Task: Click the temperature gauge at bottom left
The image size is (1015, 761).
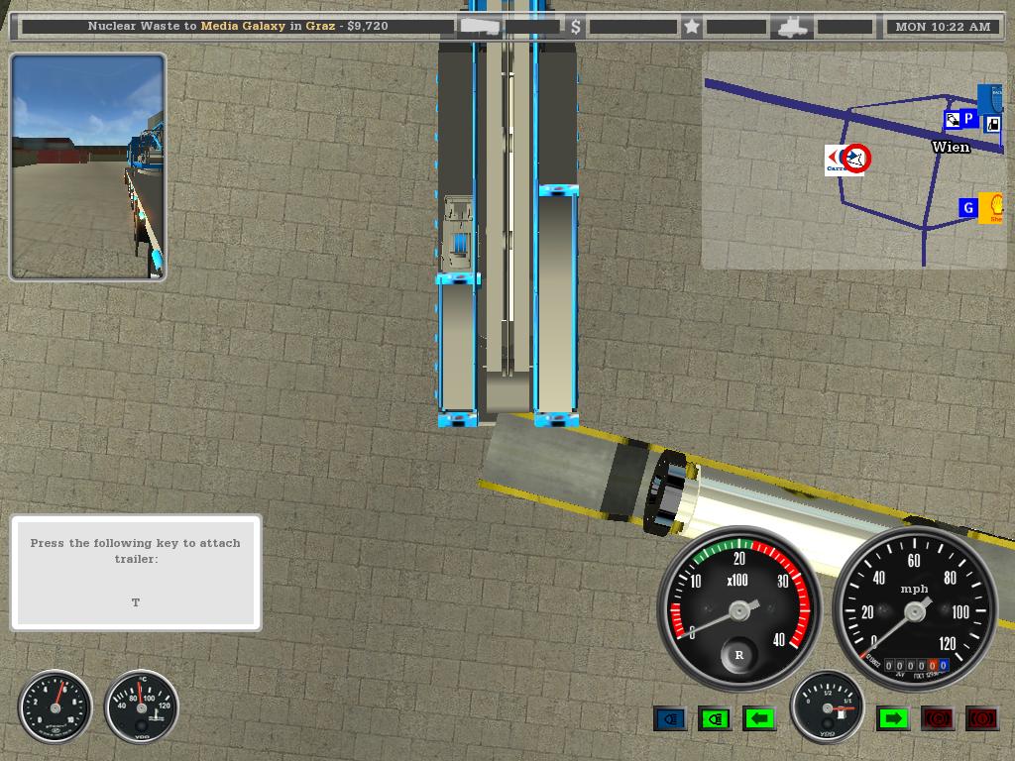Action: coord(141,707)
